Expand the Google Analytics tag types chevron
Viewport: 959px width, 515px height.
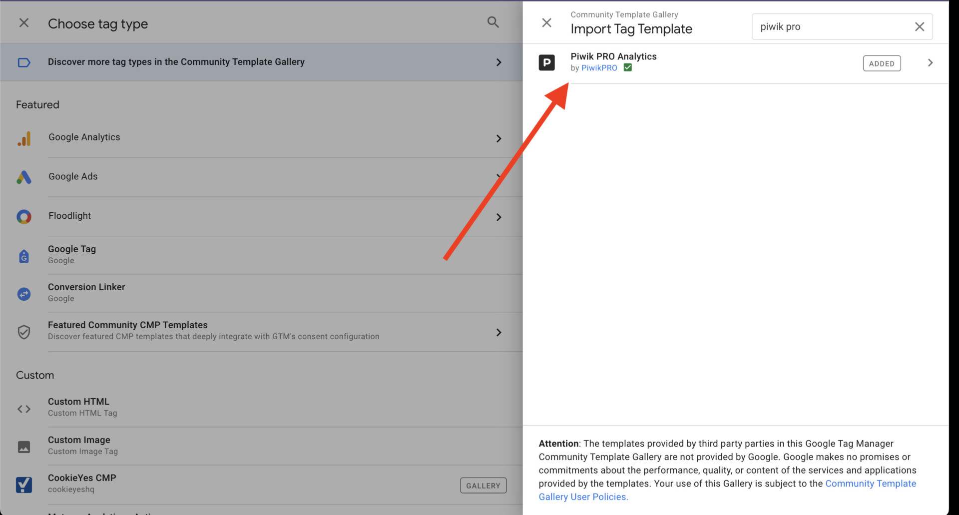(x=498, y=138)
